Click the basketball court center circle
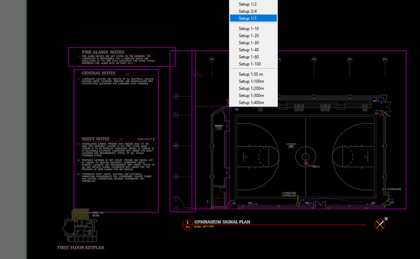420x259 pixels. click(x=305, y=156)
